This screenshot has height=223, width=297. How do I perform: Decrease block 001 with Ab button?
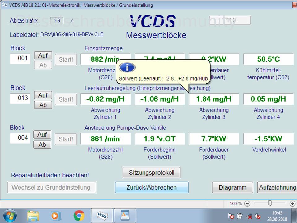(x=43, y=65)
